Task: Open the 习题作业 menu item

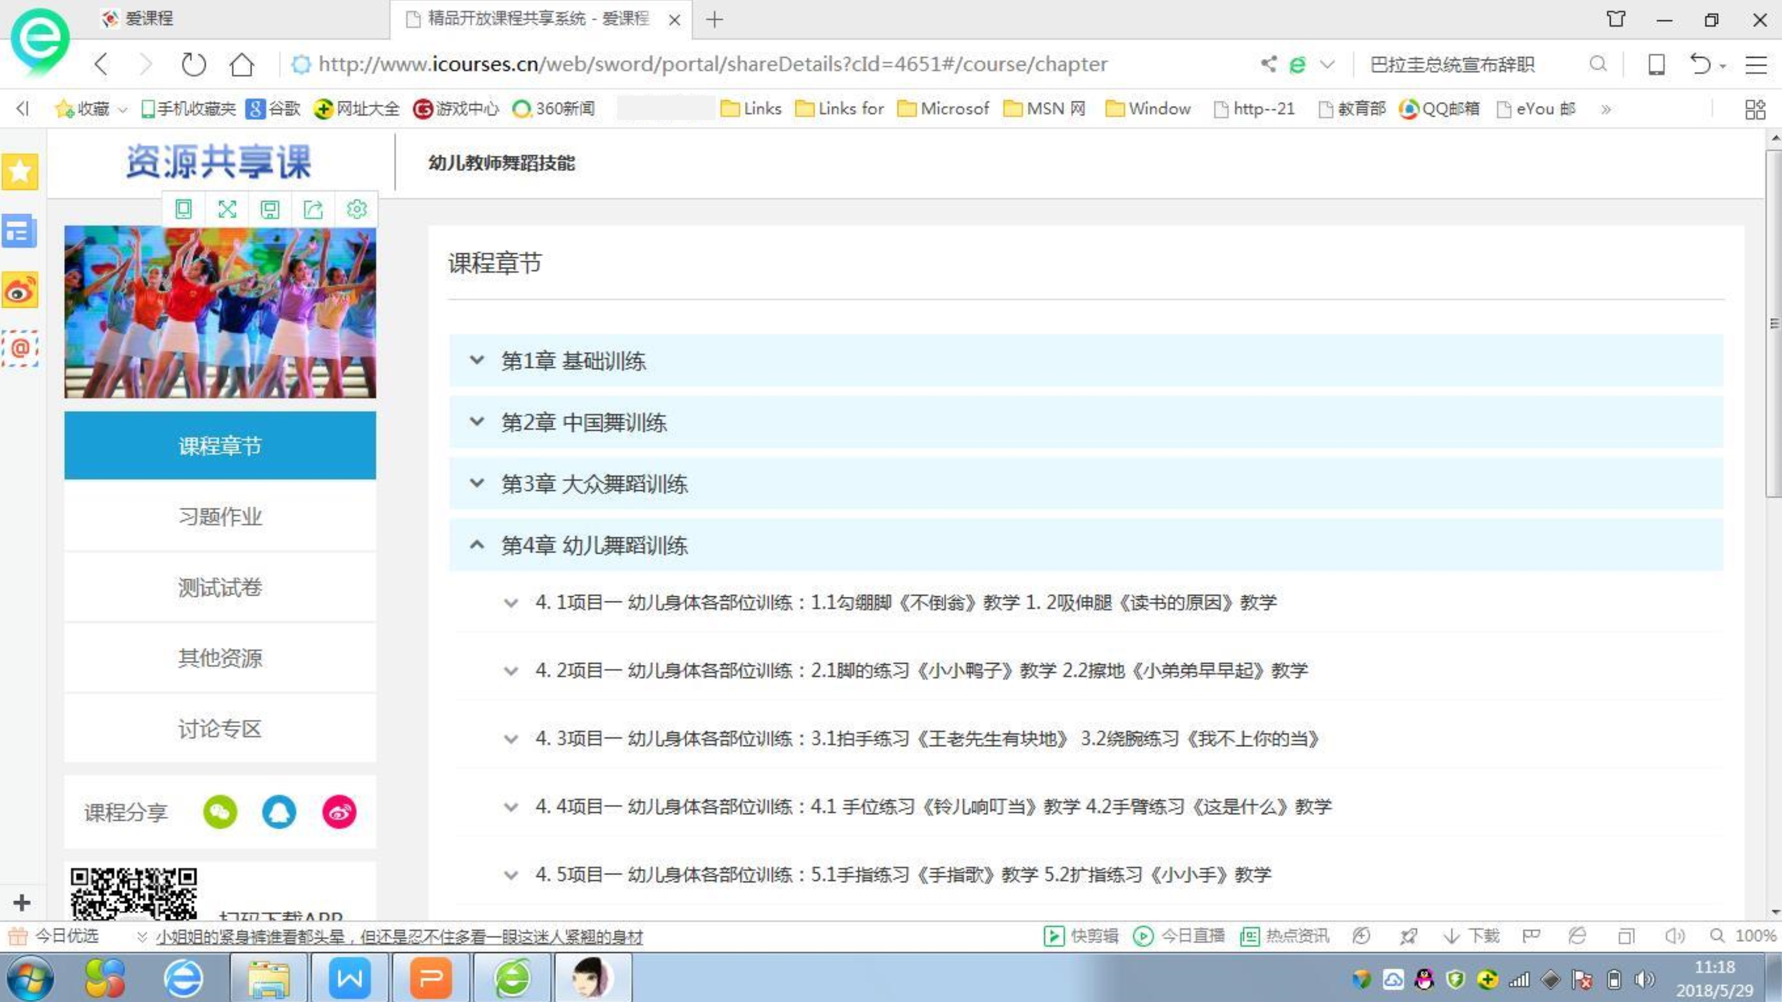Action: click(x=220, y=517)
